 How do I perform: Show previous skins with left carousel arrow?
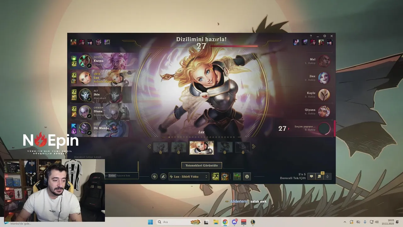(x=149, y=146)
